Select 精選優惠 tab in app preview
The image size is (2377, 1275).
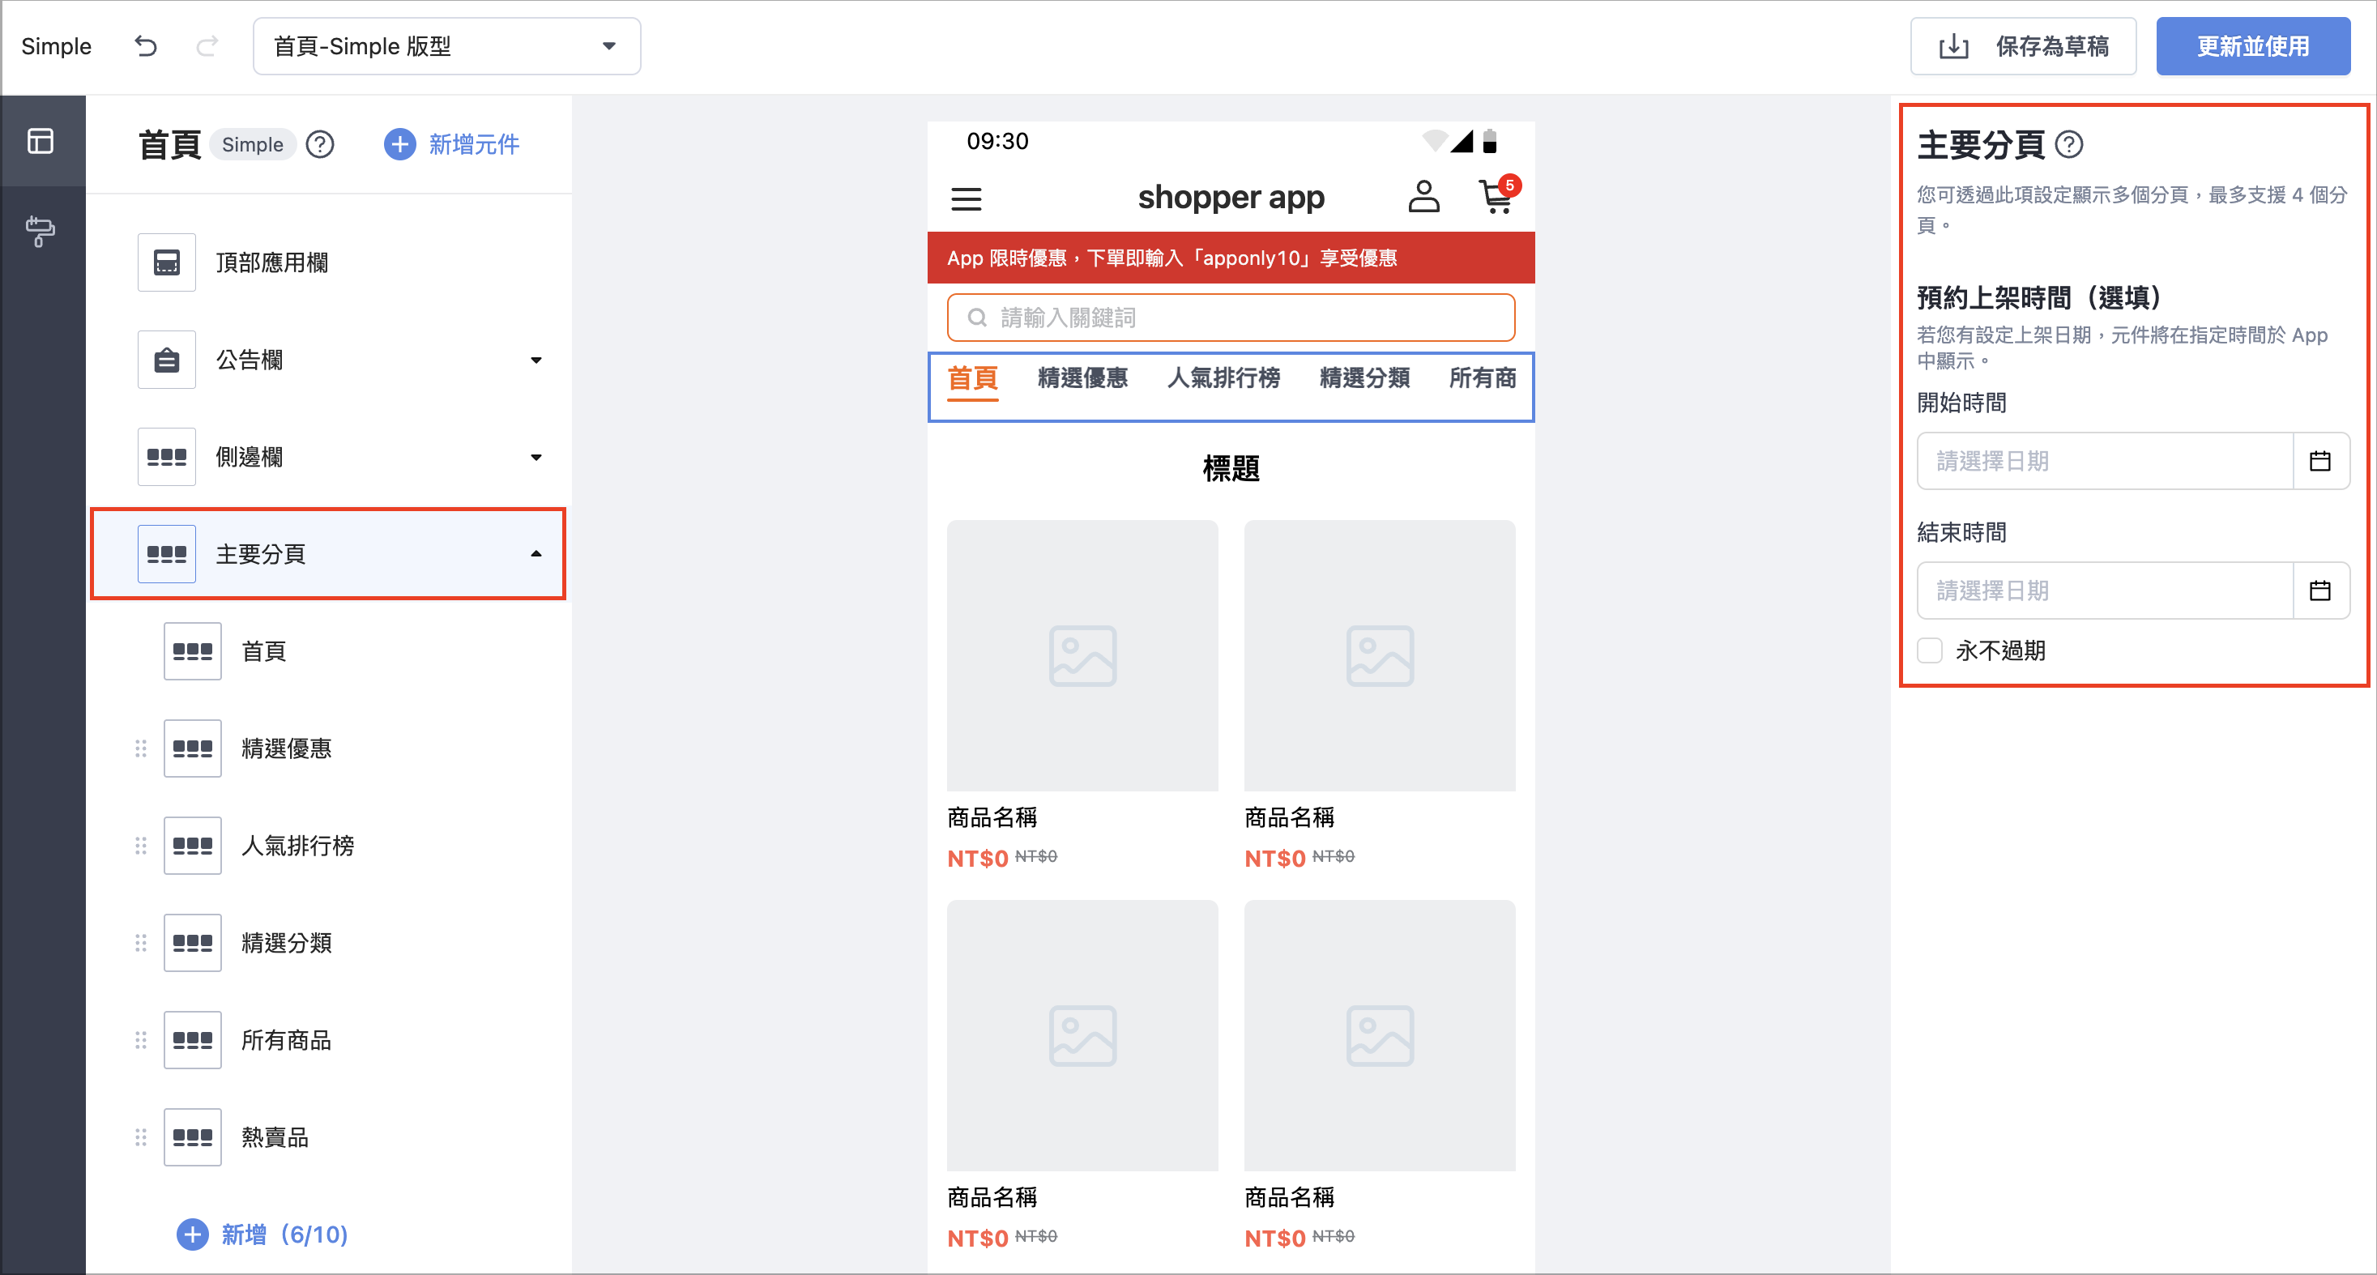click(1082, 378)
